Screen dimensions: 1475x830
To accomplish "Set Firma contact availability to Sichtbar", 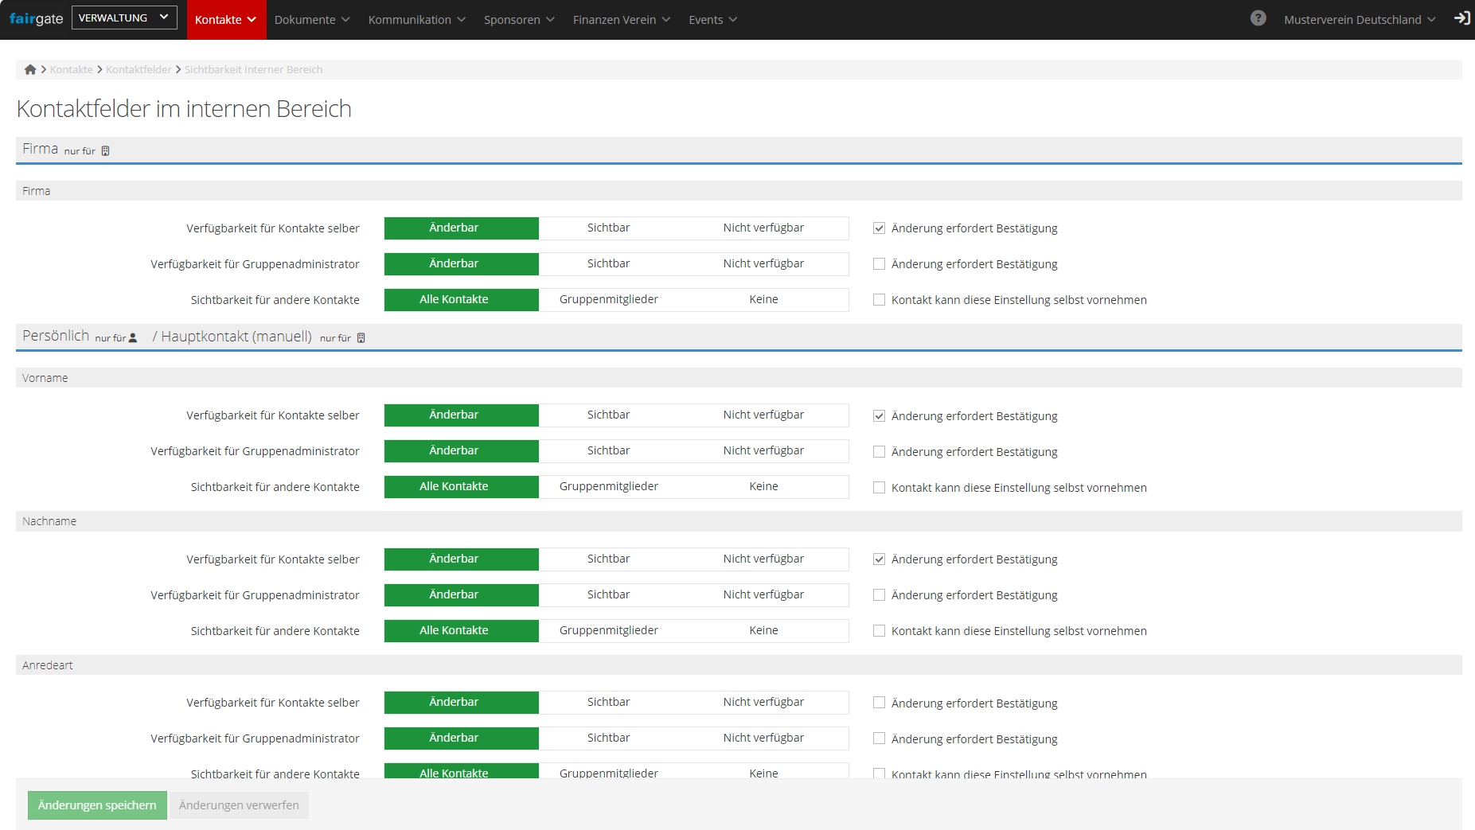I will 608,228.
